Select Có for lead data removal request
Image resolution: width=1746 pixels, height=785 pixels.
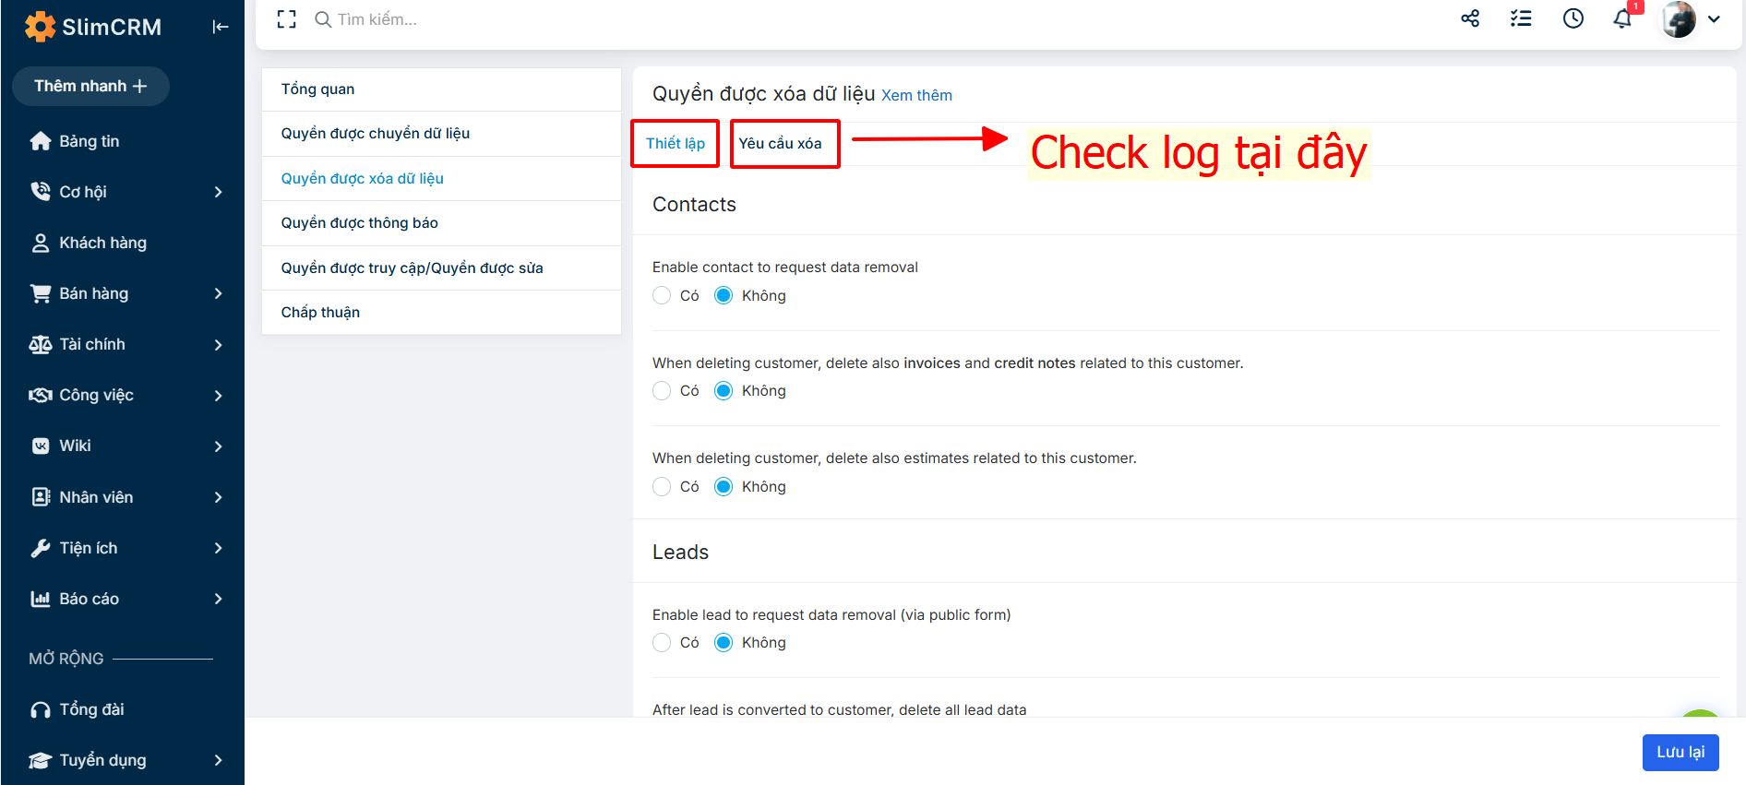point(662,642)
